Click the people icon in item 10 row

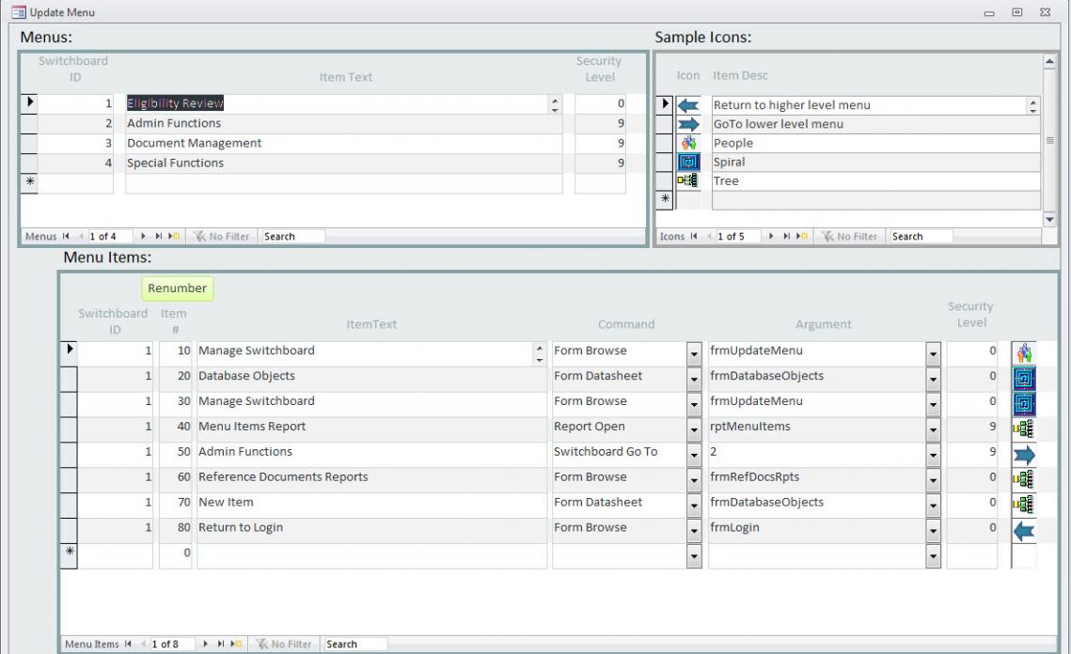point(1024,353)
